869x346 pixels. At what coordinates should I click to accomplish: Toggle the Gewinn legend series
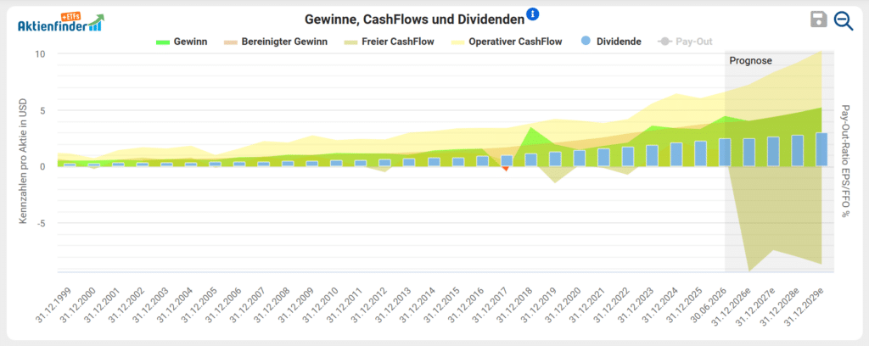(182, 42)
